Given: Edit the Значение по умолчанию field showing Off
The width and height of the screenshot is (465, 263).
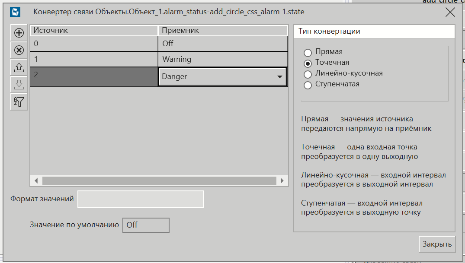Looking at the screenshot, I should click(146, 225).
